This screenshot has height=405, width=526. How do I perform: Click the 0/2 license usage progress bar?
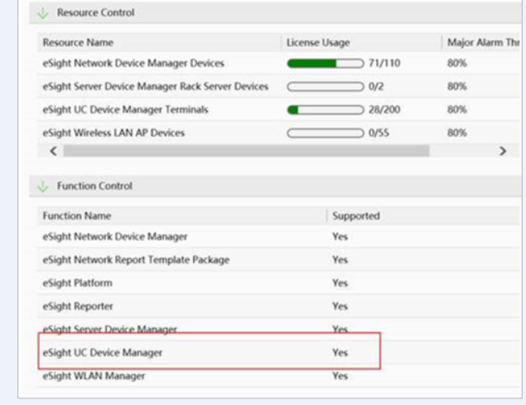point(326,87)
